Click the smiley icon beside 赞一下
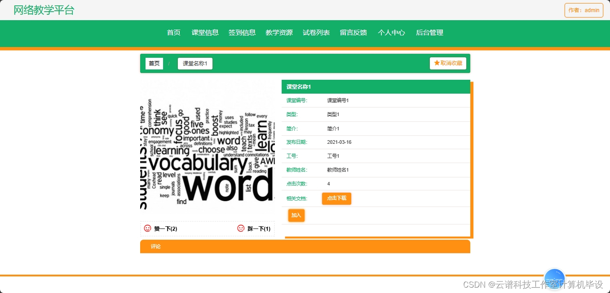 click(x=147, y=228)
